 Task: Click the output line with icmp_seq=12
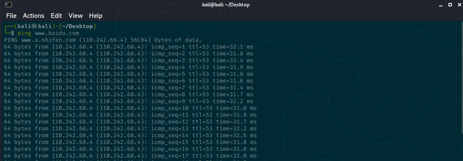point(130,121)
